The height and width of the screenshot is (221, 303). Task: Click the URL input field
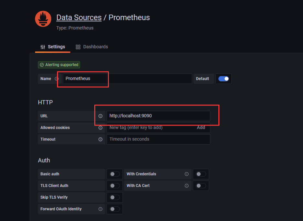158,116
